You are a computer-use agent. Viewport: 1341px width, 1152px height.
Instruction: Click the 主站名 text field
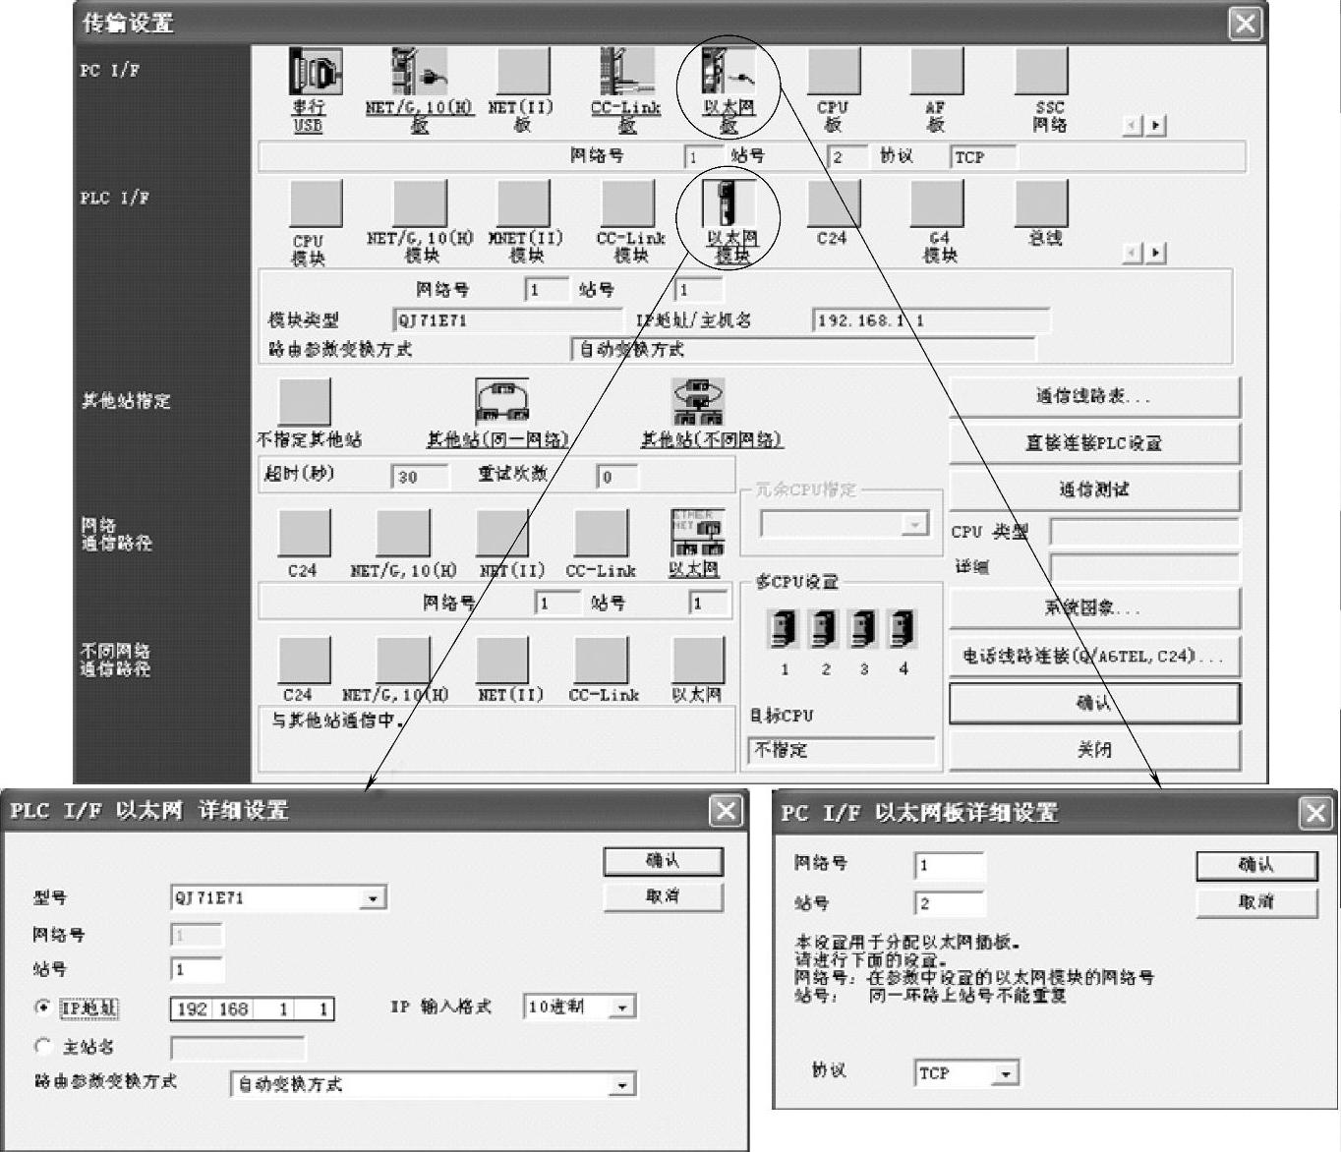coord(238,1048)
